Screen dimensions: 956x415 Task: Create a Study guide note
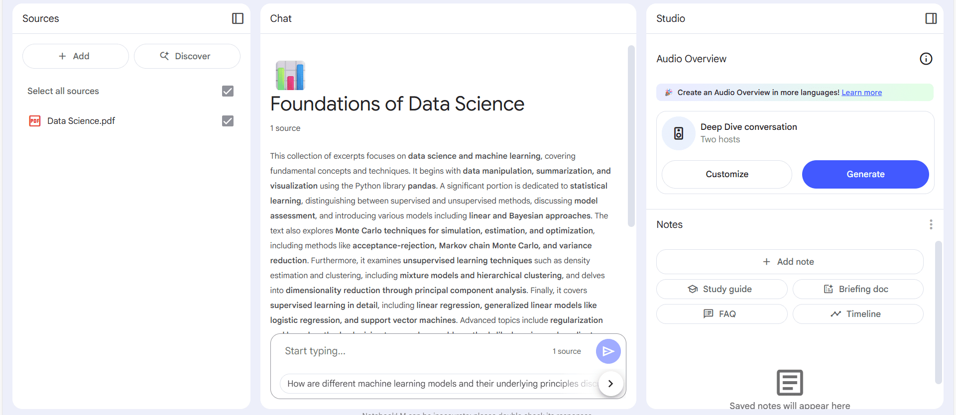tap(721, 289)
